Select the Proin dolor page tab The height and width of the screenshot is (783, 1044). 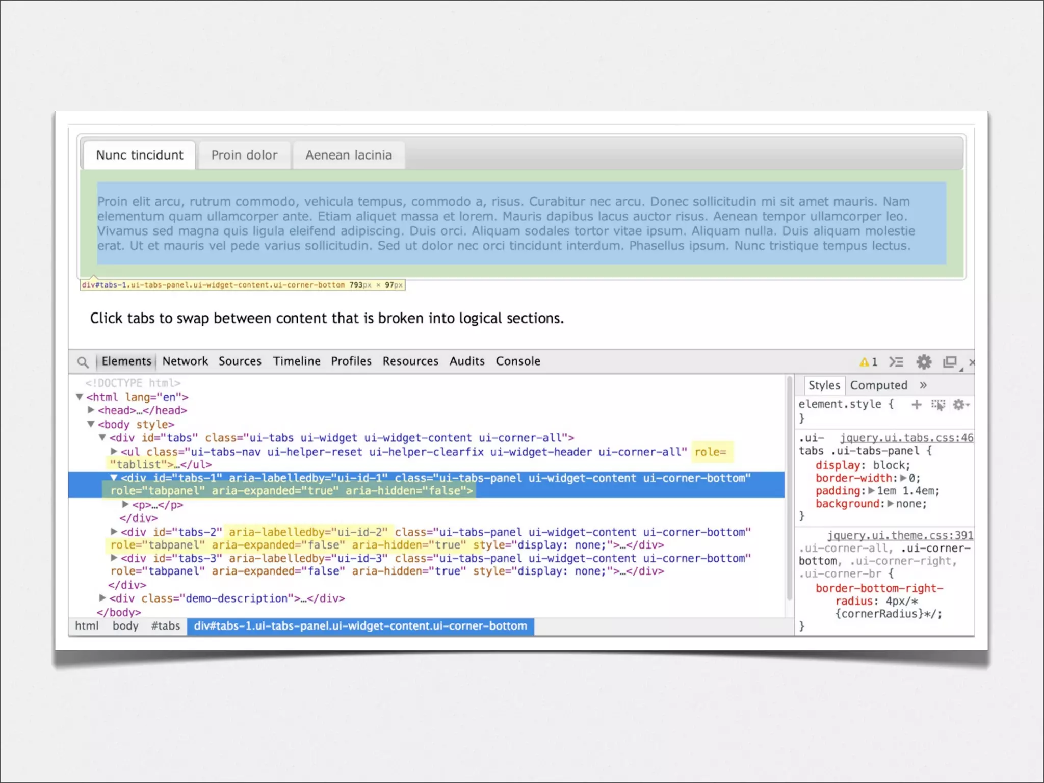pos(244,155)
